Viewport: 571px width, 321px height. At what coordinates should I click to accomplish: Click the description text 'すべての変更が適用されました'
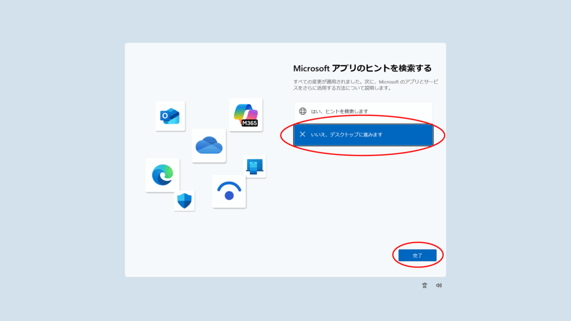pyautogui.click(x=327, y=82)
